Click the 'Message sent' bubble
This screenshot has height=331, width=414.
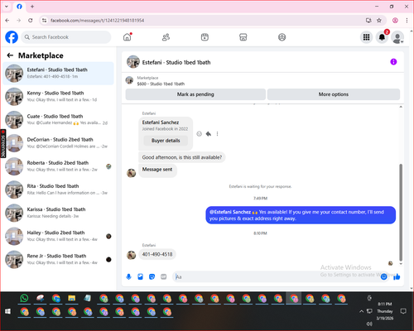157,170
